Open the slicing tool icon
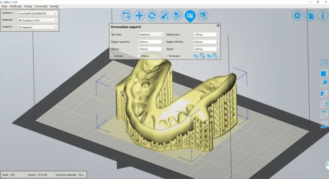 [203, 16]
